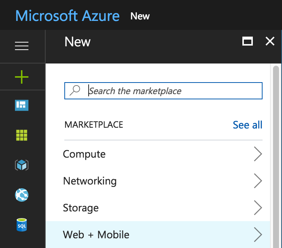Select the Storage category
This screenshot has width=282, height=248.
[158, 208]
